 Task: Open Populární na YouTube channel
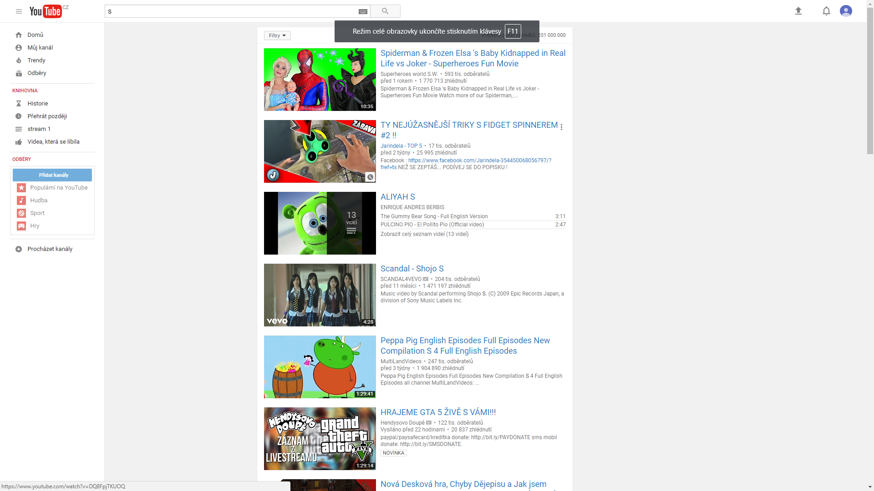point(59,188)
